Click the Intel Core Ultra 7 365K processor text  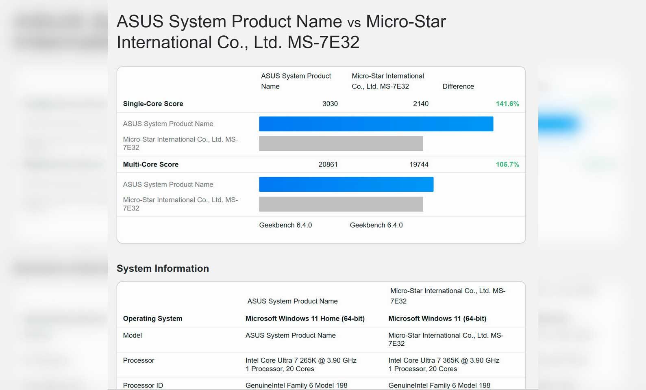(x=444, y=360)
